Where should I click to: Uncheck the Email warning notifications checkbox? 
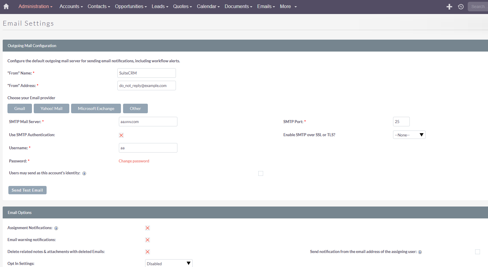tap(148, 240)
